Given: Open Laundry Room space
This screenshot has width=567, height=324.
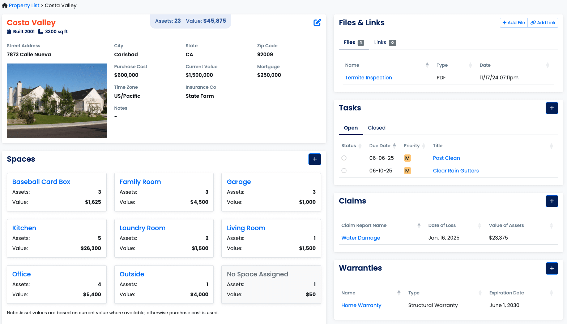Looking at the screenshot, I should 142,228.
